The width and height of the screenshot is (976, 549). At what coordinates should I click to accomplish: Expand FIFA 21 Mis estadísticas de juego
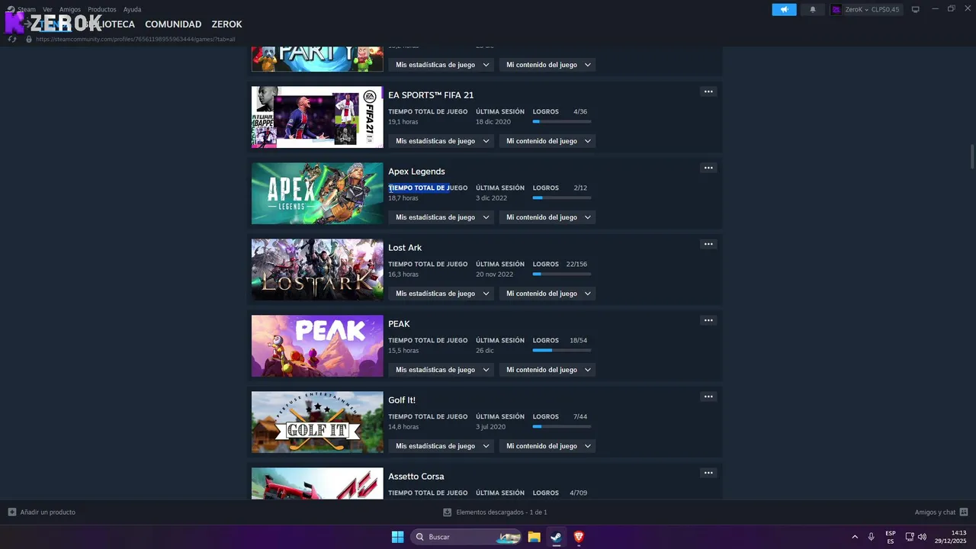pos(441,141)
